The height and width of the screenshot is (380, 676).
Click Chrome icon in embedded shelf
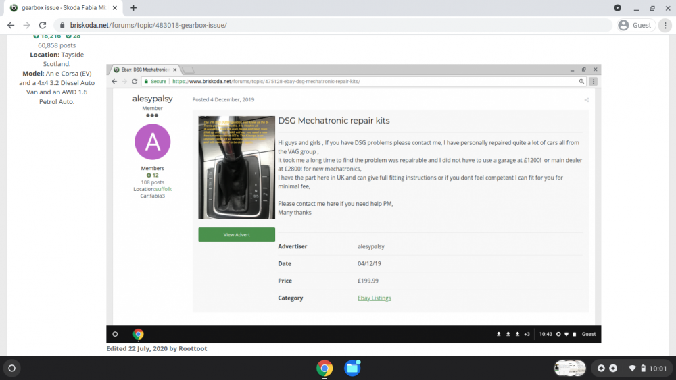(x=138, y=334)
